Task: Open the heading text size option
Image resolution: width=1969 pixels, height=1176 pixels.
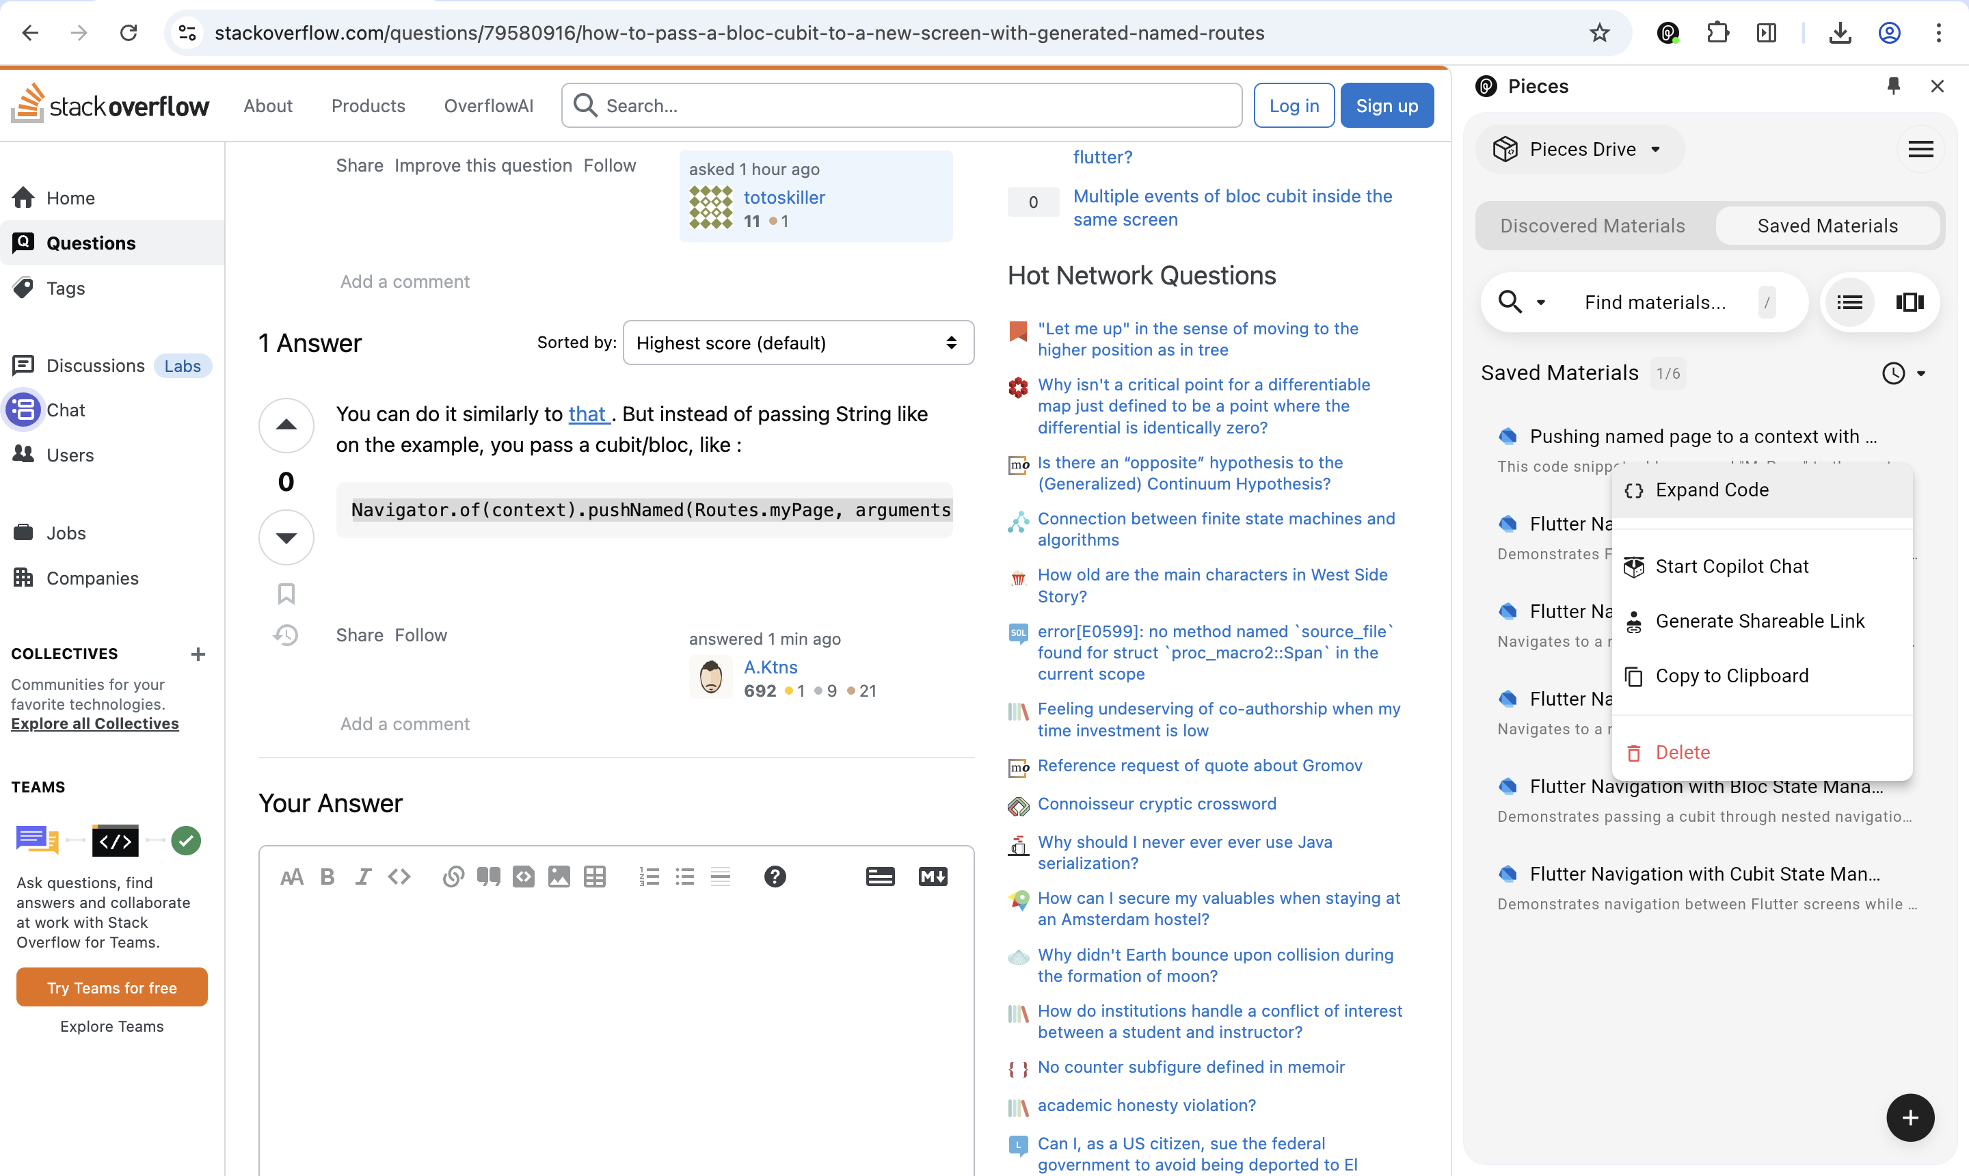Action: [291, 877]
